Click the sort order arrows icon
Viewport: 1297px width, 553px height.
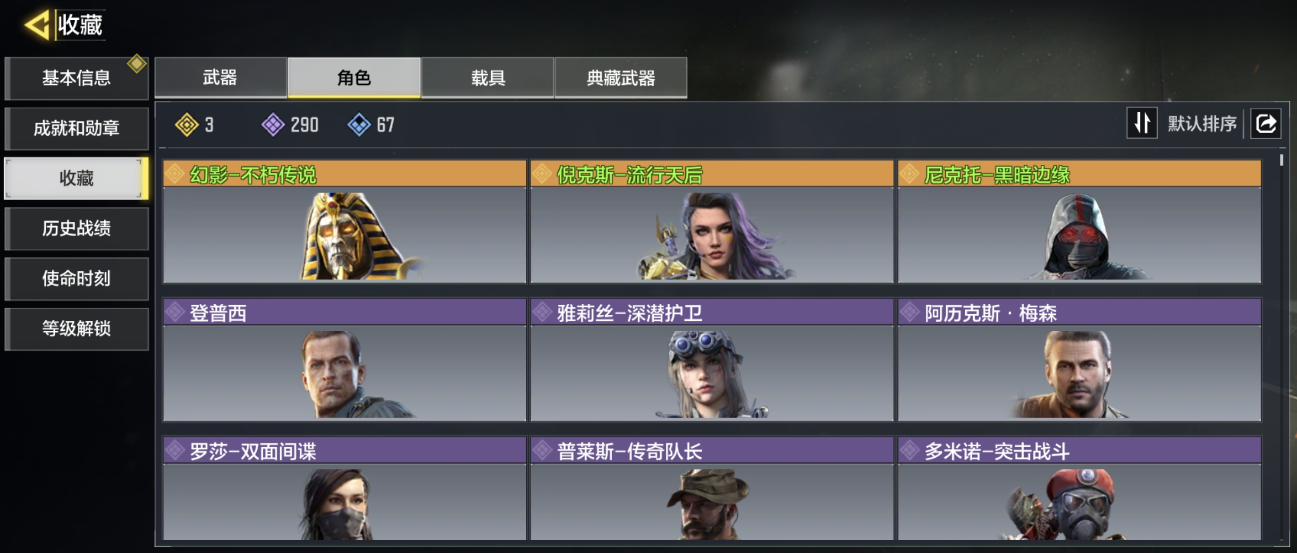(1141, 123)
